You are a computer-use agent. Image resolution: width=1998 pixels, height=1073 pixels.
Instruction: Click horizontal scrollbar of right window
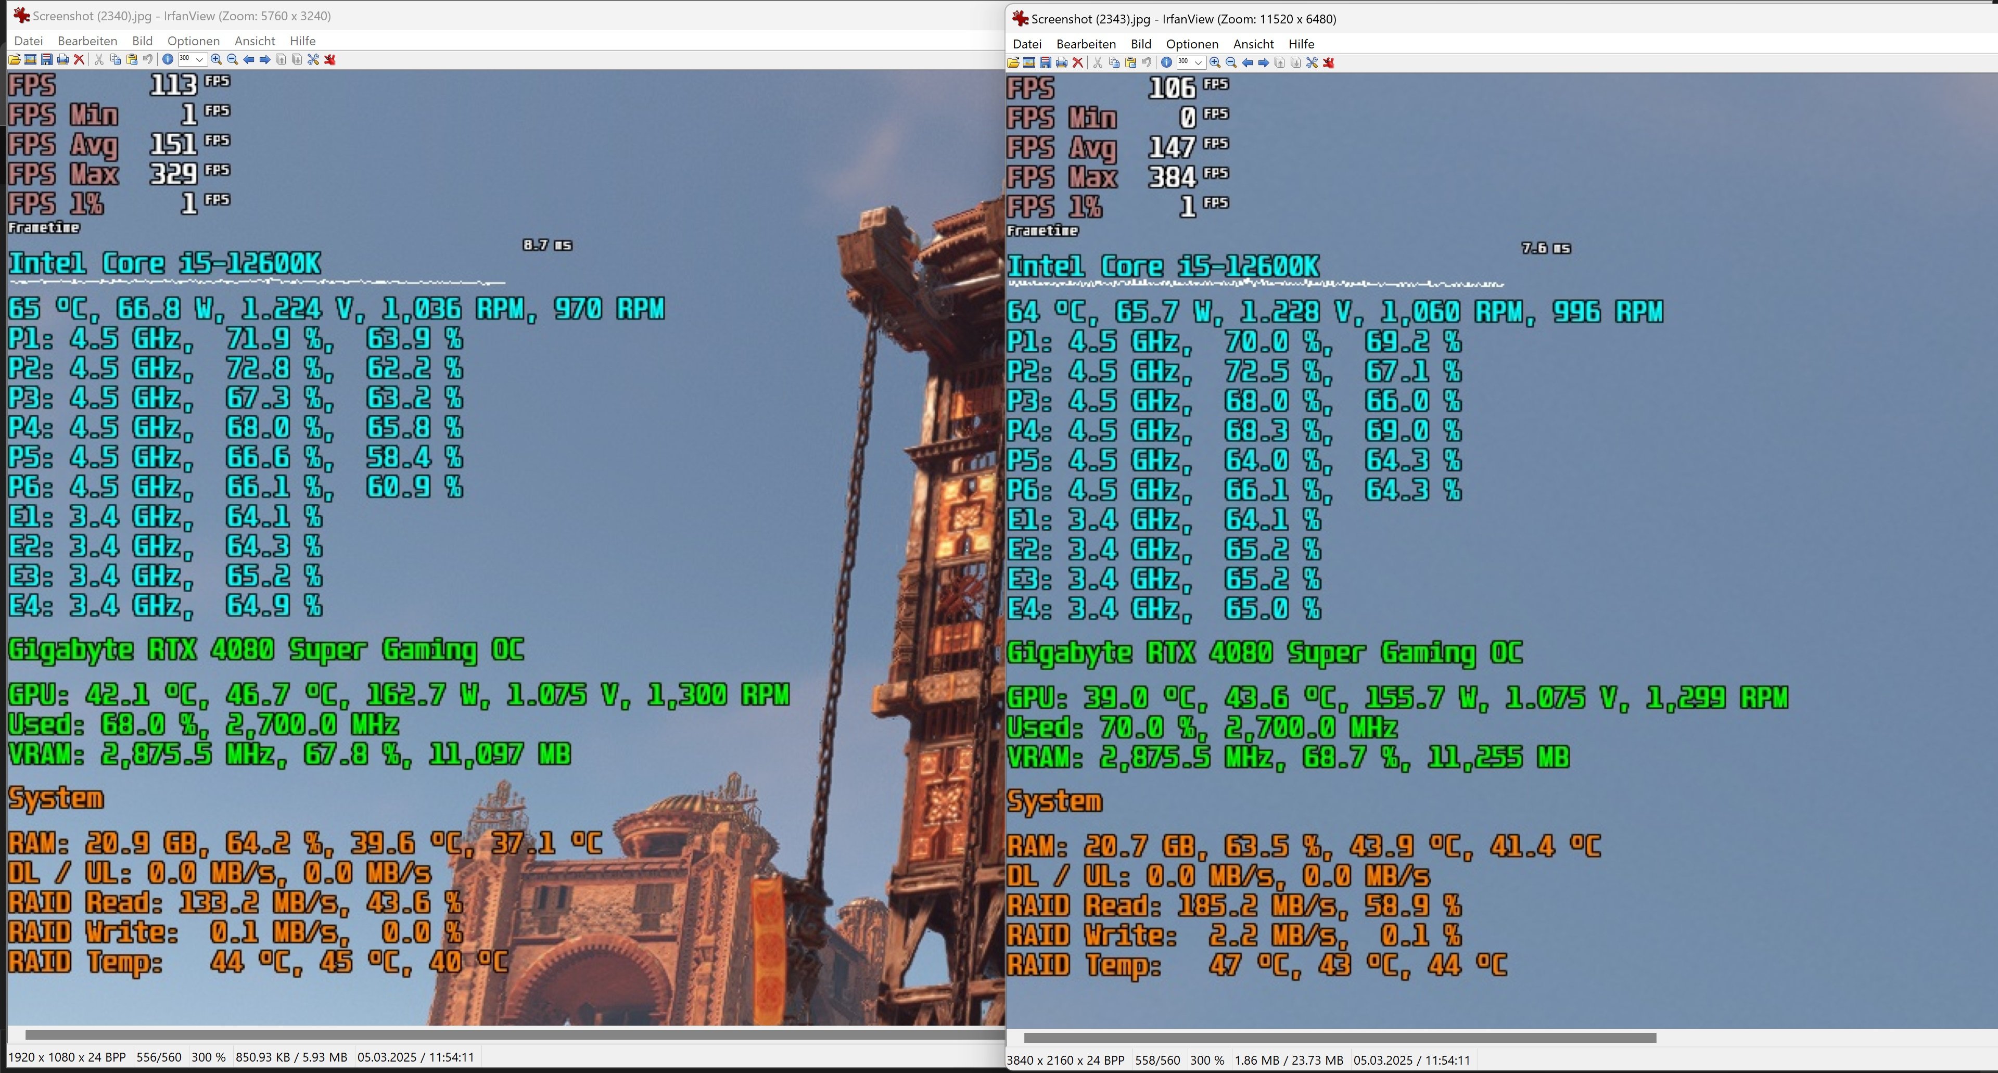pyautogui.click(x=1340, y=1037)
